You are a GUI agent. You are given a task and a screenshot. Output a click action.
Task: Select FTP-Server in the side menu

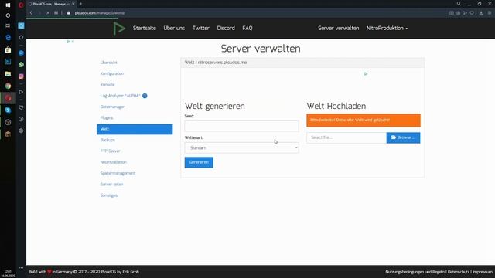click(x=110, y=151)
